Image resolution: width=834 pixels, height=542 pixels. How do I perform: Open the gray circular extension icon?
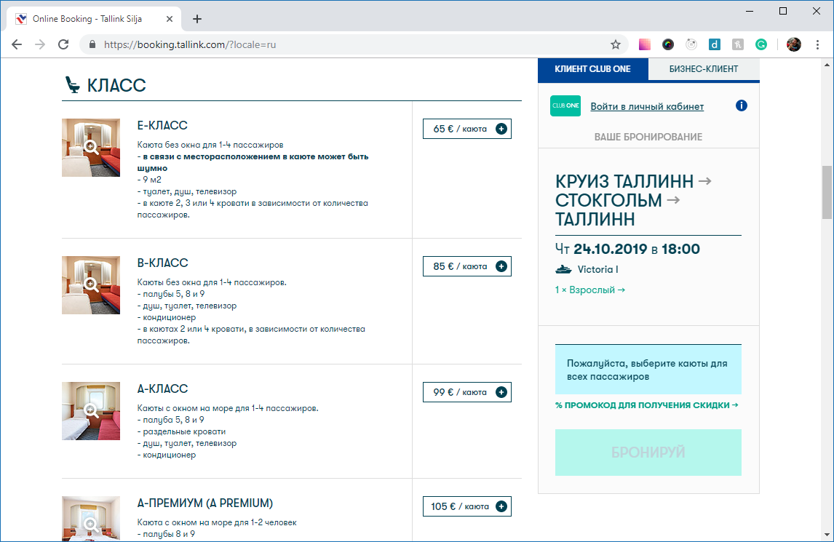(691, 44)
